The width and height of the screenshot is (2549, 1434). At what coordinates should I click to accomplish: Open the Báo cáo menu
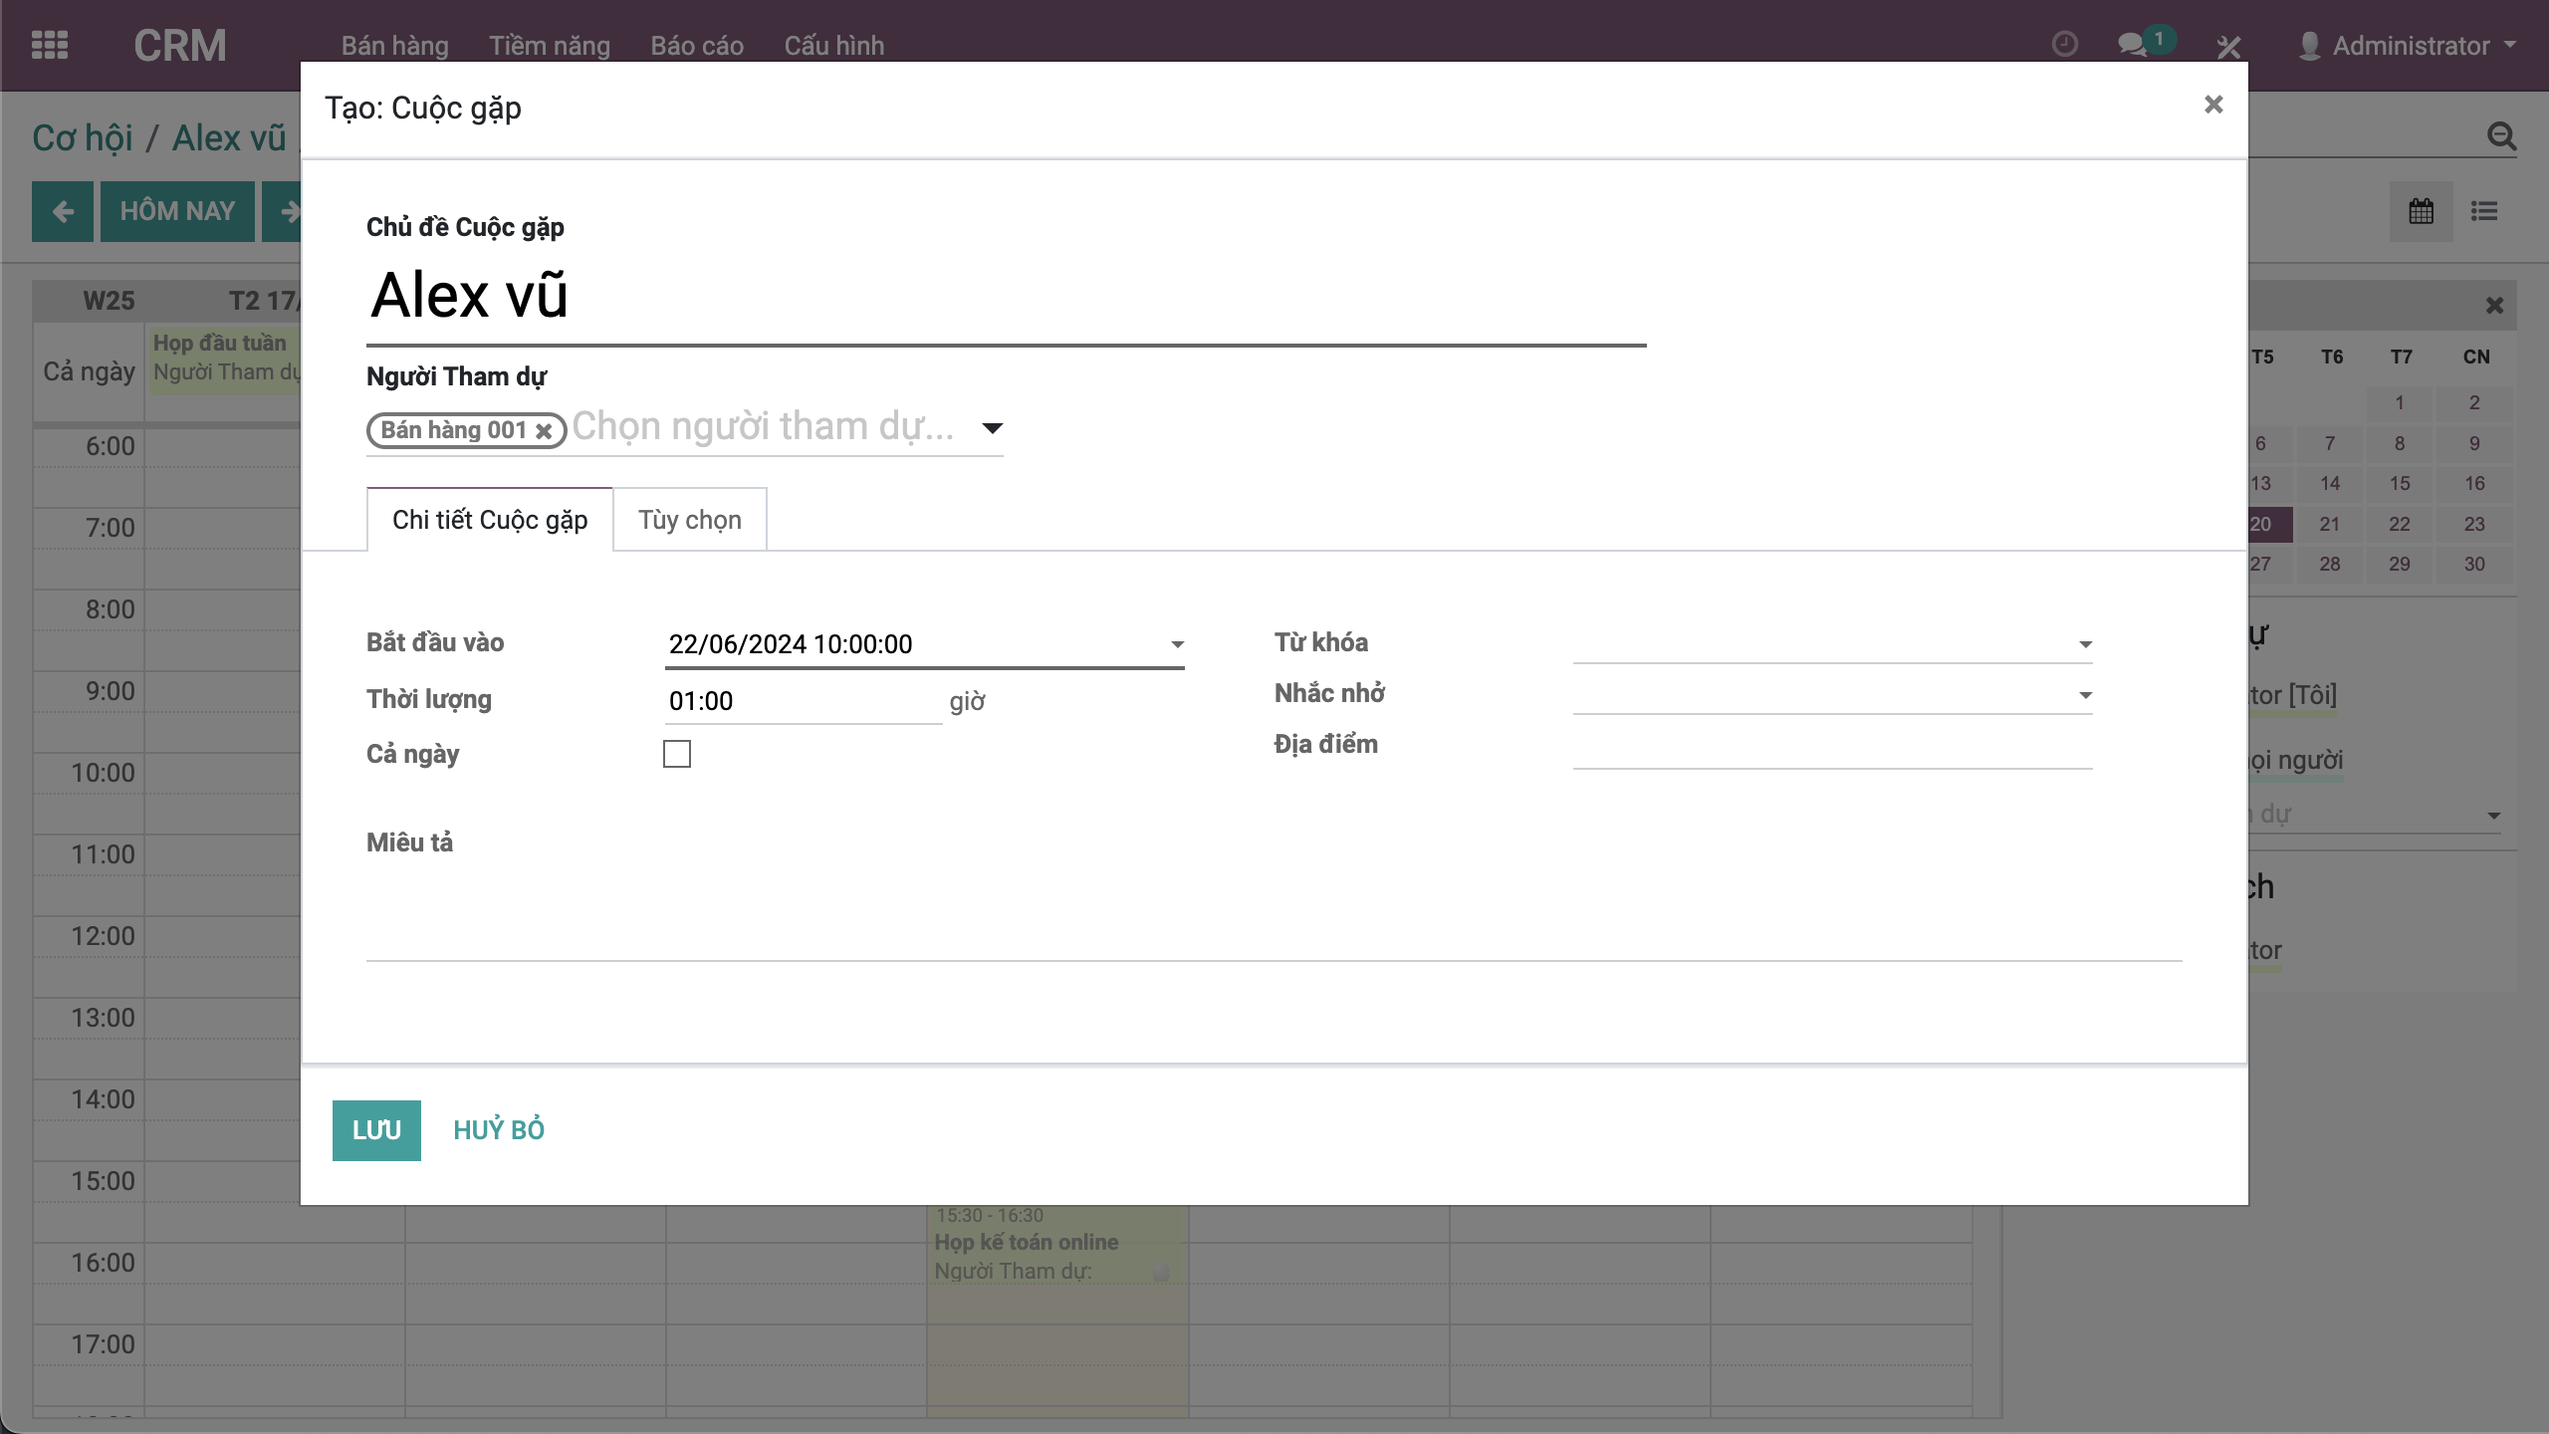(x=697, y=46)
